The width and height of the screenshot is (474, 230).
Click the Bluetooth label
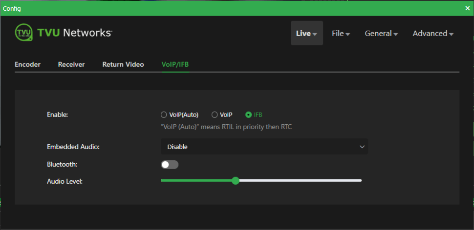62,164
